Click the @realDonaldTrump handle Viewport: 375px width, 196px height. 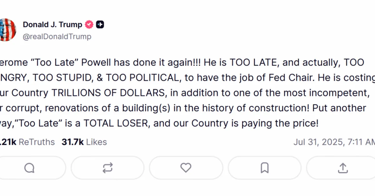click(x=57, y=37)
